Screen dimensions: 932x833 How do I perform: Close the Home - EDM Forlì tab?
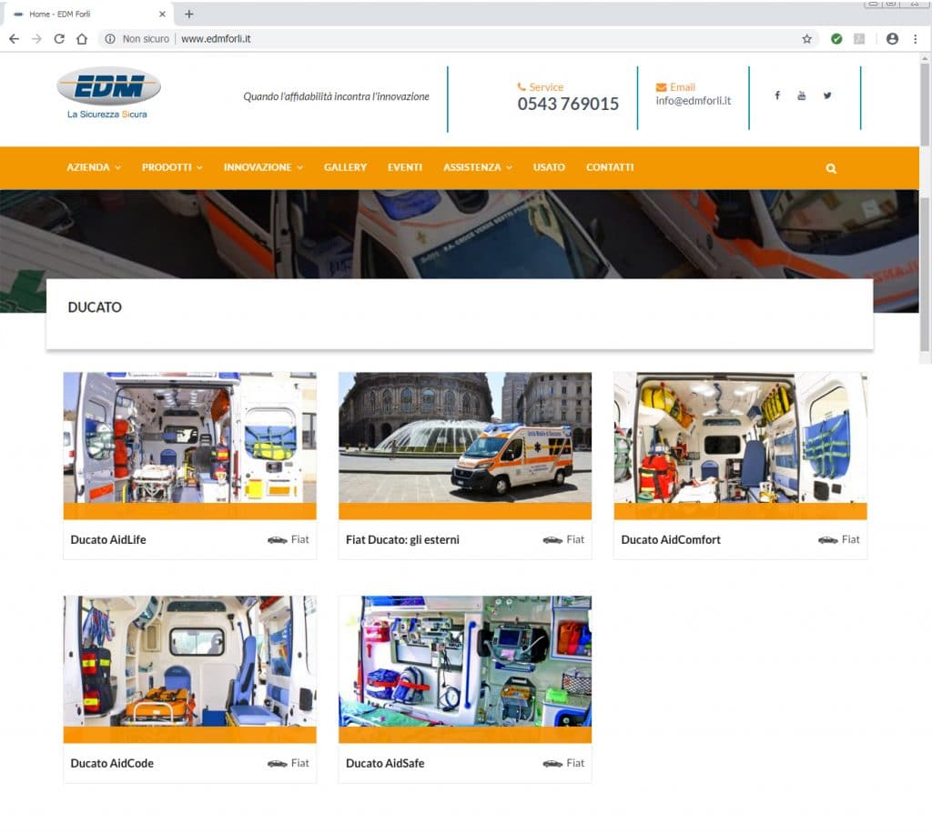tap(162, 14)
